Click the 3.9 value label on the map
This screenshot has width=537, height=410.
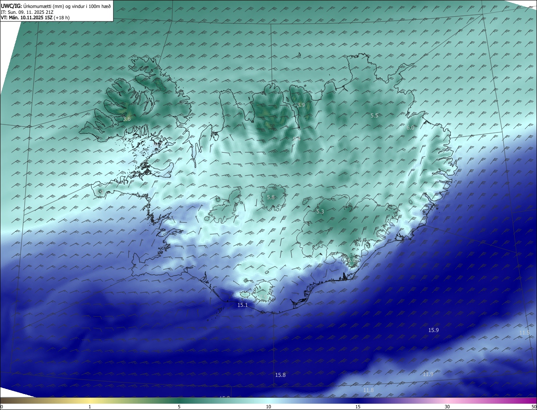[301, 105]
